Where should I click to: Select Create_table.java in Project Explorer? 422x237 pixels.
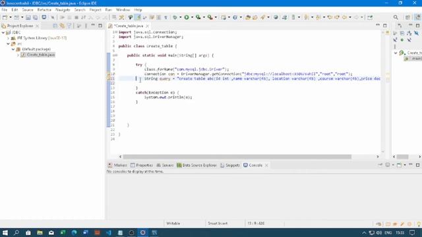click(x=38, y=55)
